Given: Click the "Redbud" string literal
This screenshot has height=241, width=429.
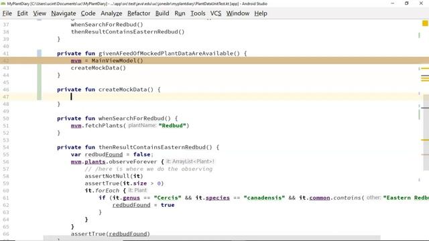Looking at the screenshot, I should (x=172, y=125).
